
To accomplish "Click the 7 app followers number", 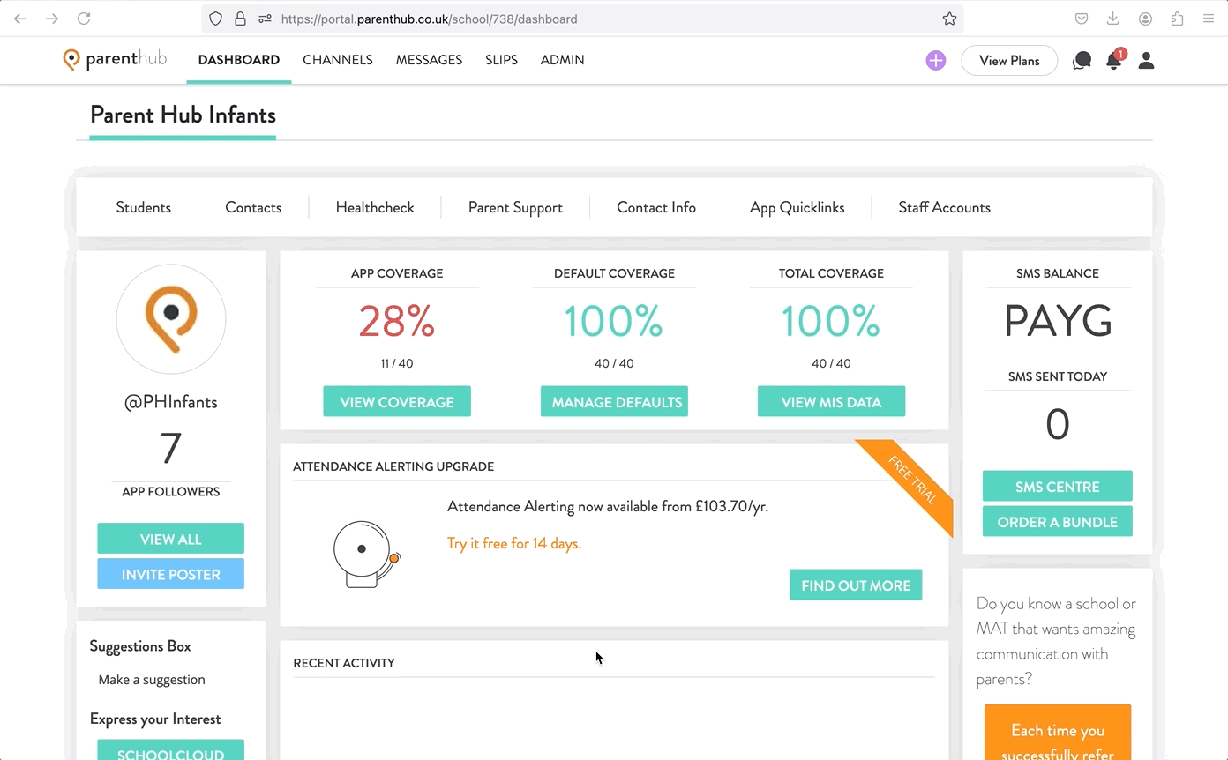I will (171, 448).
